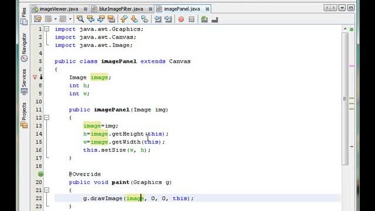Screen dimensions: 375x211
Task: Show opened documents list dropdown
Action: (x=342, y=8)
